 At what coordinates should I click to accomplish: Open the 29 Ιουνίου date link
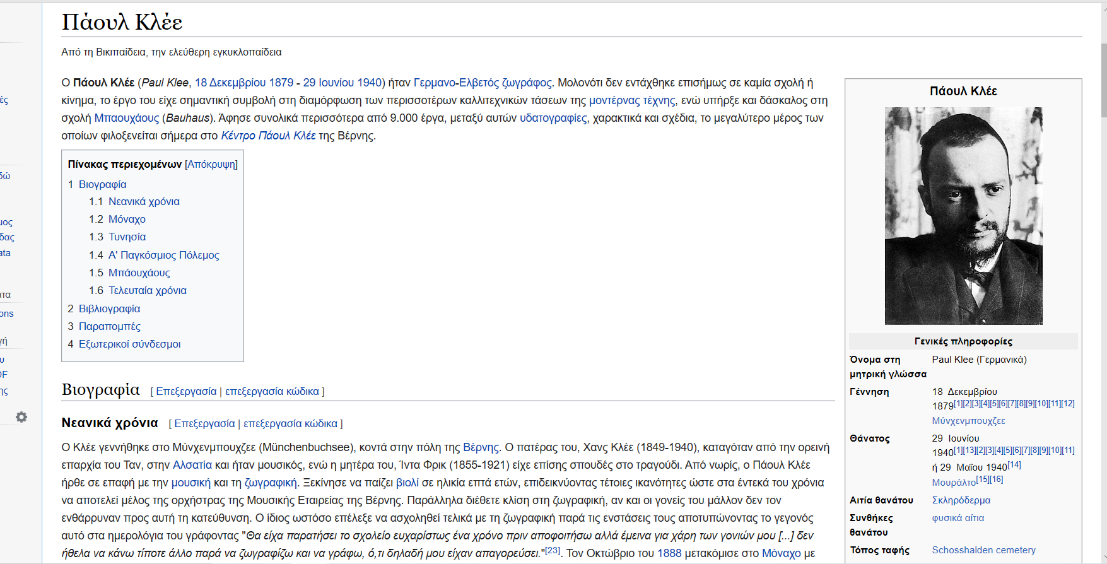pyautogui.click(x=328, y=83)
